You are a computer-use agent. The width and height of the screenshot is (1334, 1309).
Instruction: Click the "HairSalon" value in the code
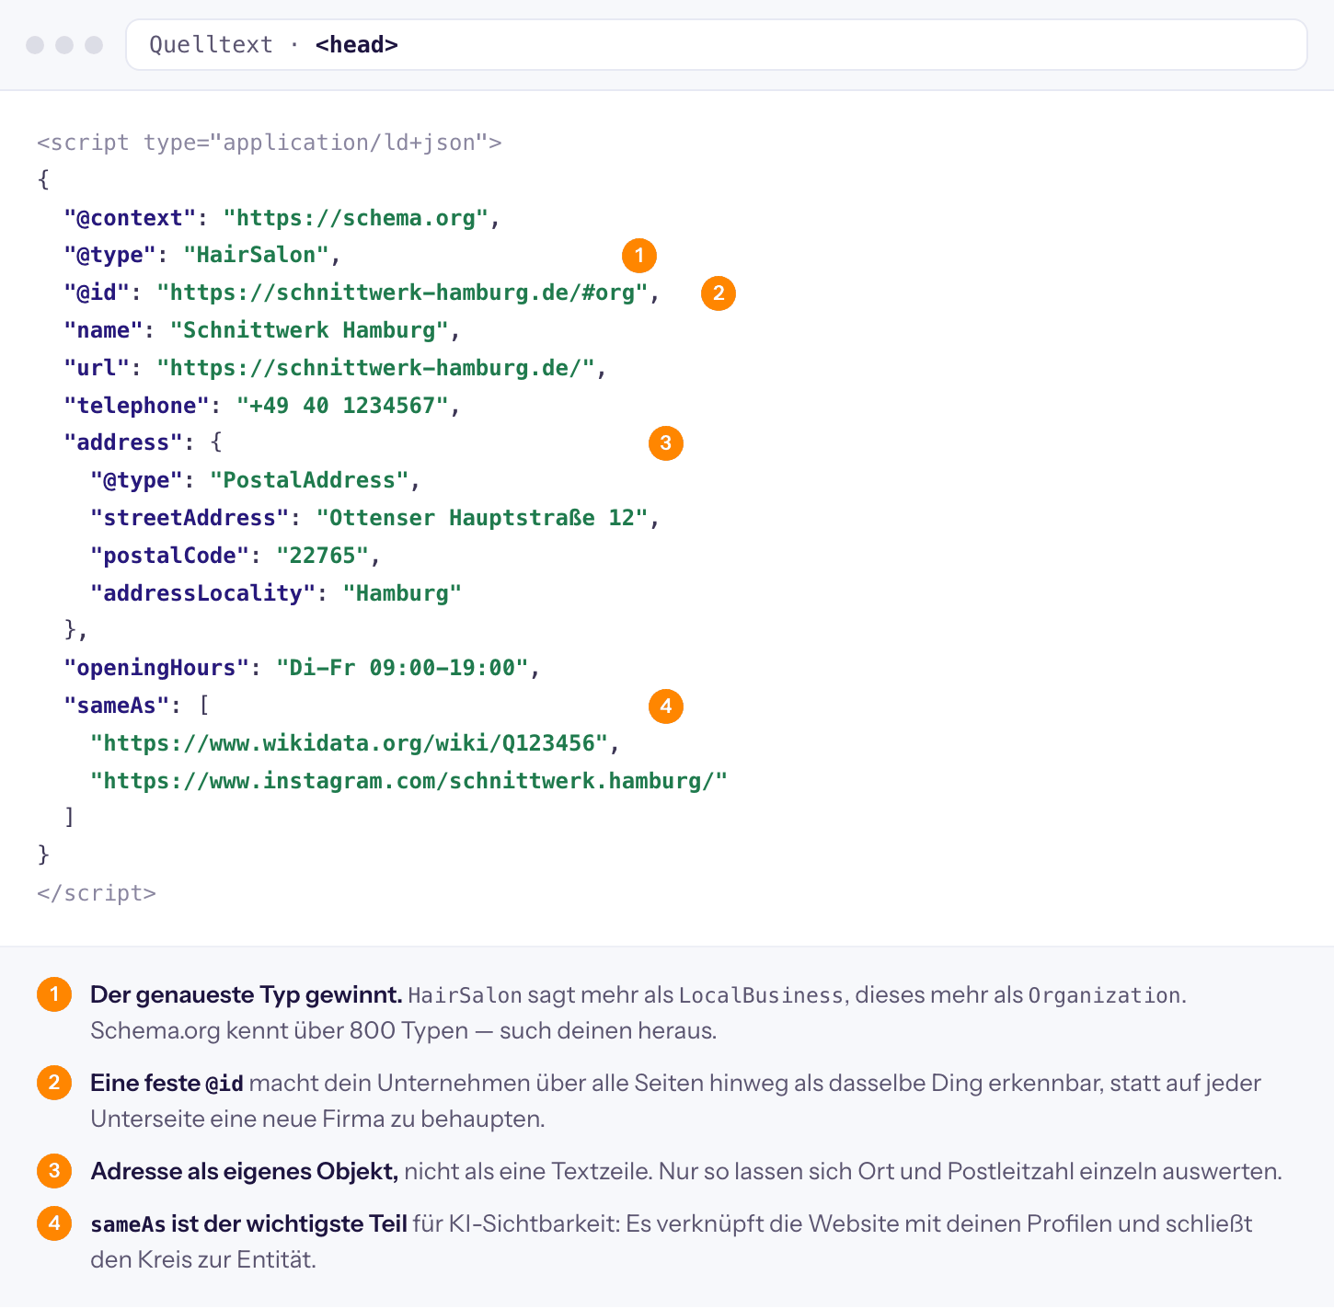click(x=256, y=255)
